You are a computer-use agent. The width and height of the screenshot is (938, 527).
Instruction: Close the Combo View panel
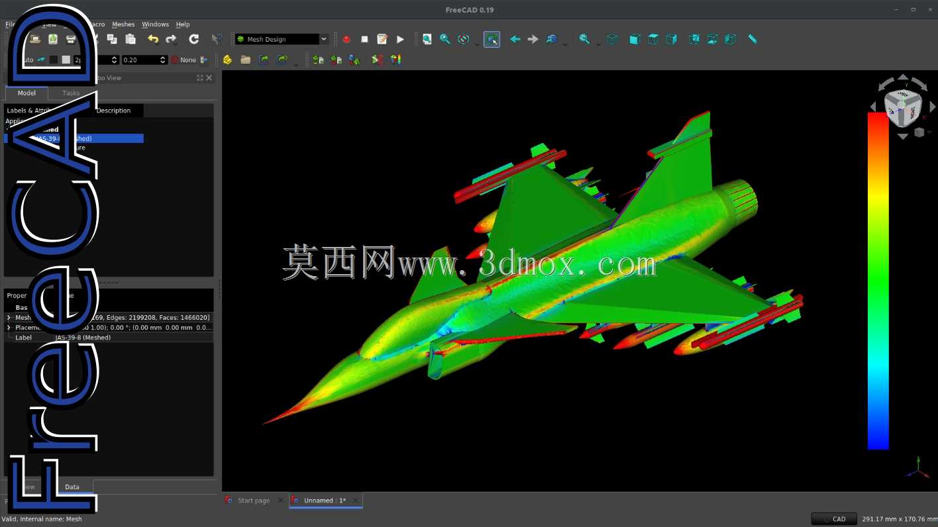209,78
